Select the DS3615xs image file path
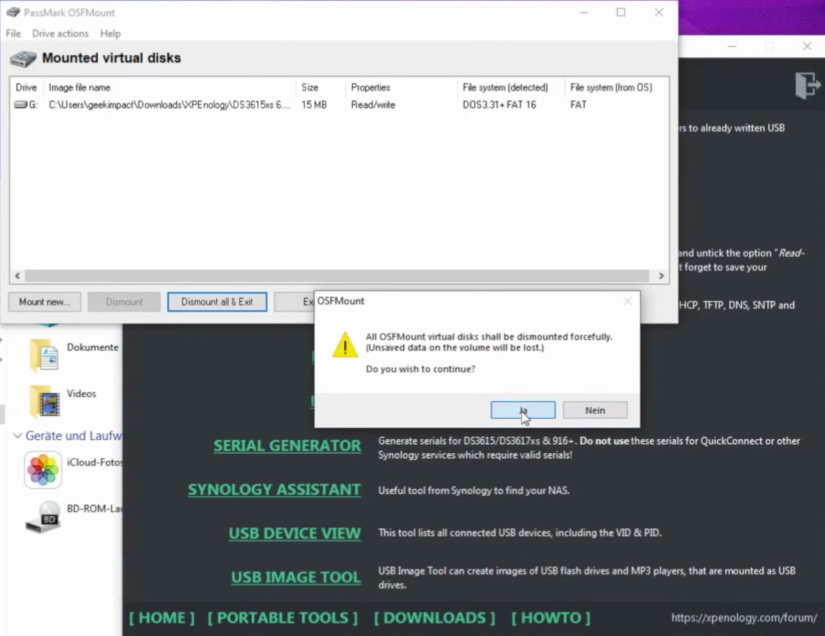This screenshot has width=825, height=636. point(170,105)
